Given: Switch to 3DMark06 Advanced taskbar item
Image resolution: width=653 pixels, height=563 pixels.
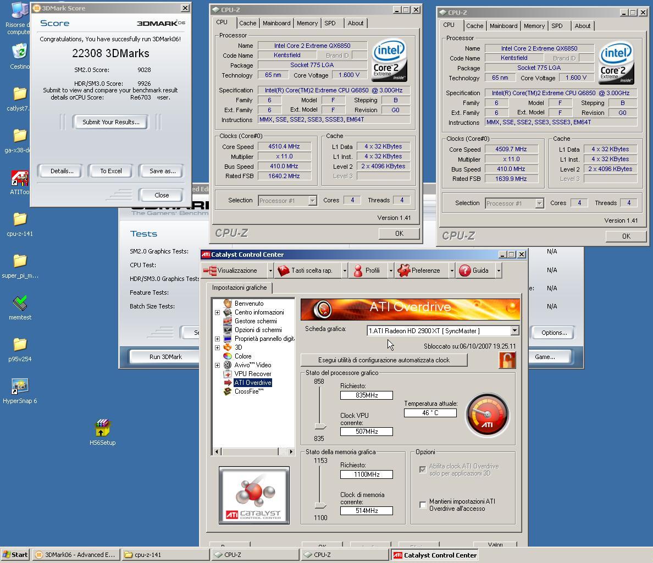Looking at the screenshot, I should (76, 555).
